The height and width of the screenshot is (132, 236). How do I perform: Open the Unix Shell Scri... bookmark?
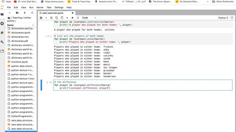(x=25, y=1)
